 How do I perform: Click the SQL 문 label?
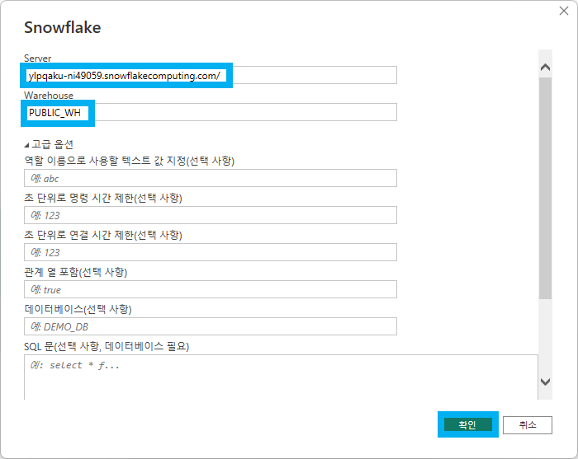click(x=107, y=346)
